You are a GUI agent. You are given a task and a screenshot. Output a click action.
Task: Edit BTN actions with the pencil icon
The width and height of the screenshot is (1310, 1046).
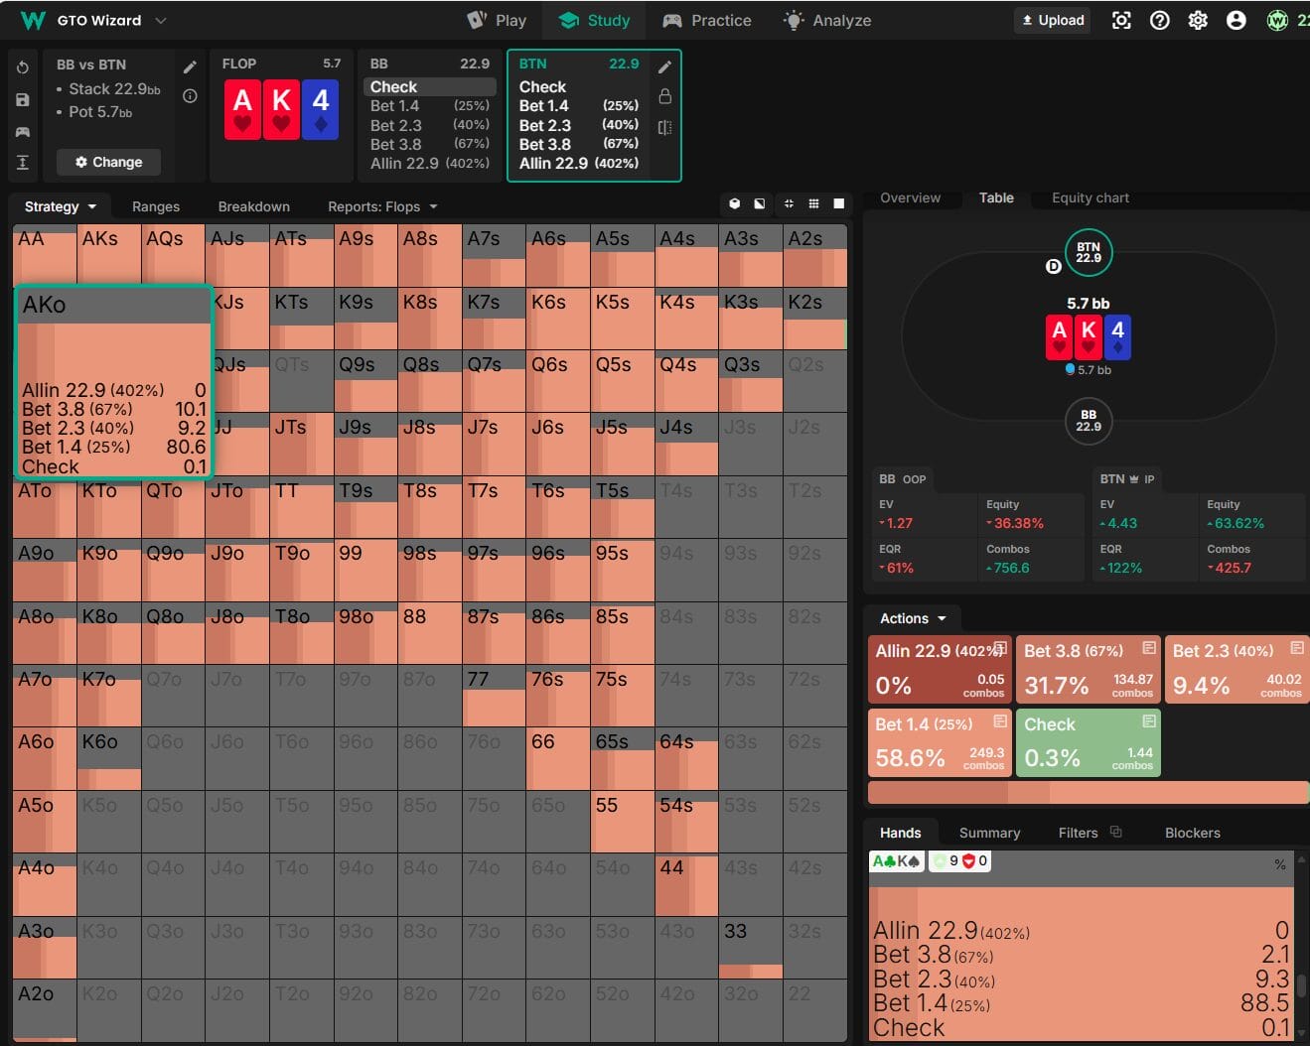coord(664,66)
